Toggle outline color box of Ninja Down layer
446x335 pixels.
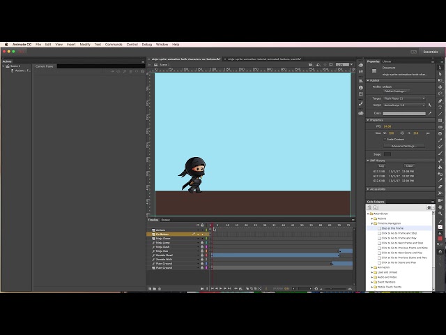click(x=206, y=239)
